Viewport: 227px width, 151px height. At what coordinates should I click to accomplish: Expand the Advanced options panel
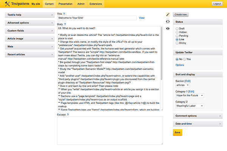(x=30, y=23)
